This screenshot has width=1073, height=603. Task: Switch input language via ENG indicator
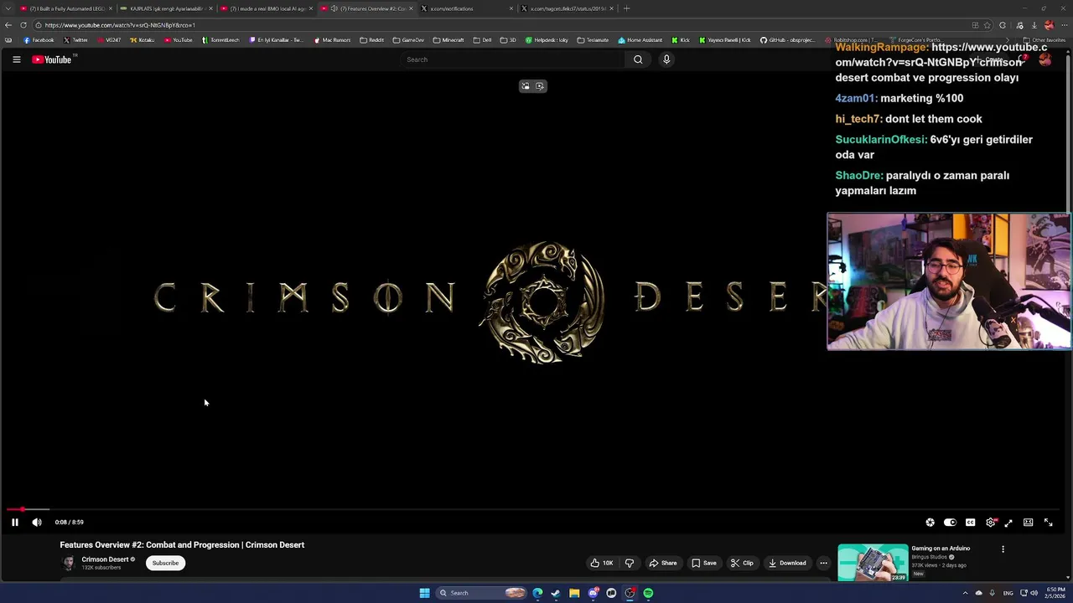1008,593
